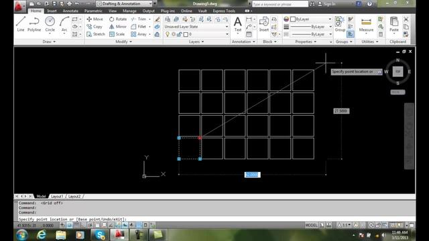Screen dimensions: 429x241
Task: Click the highlighted dynamic dimension input
Action: (252, 175)
